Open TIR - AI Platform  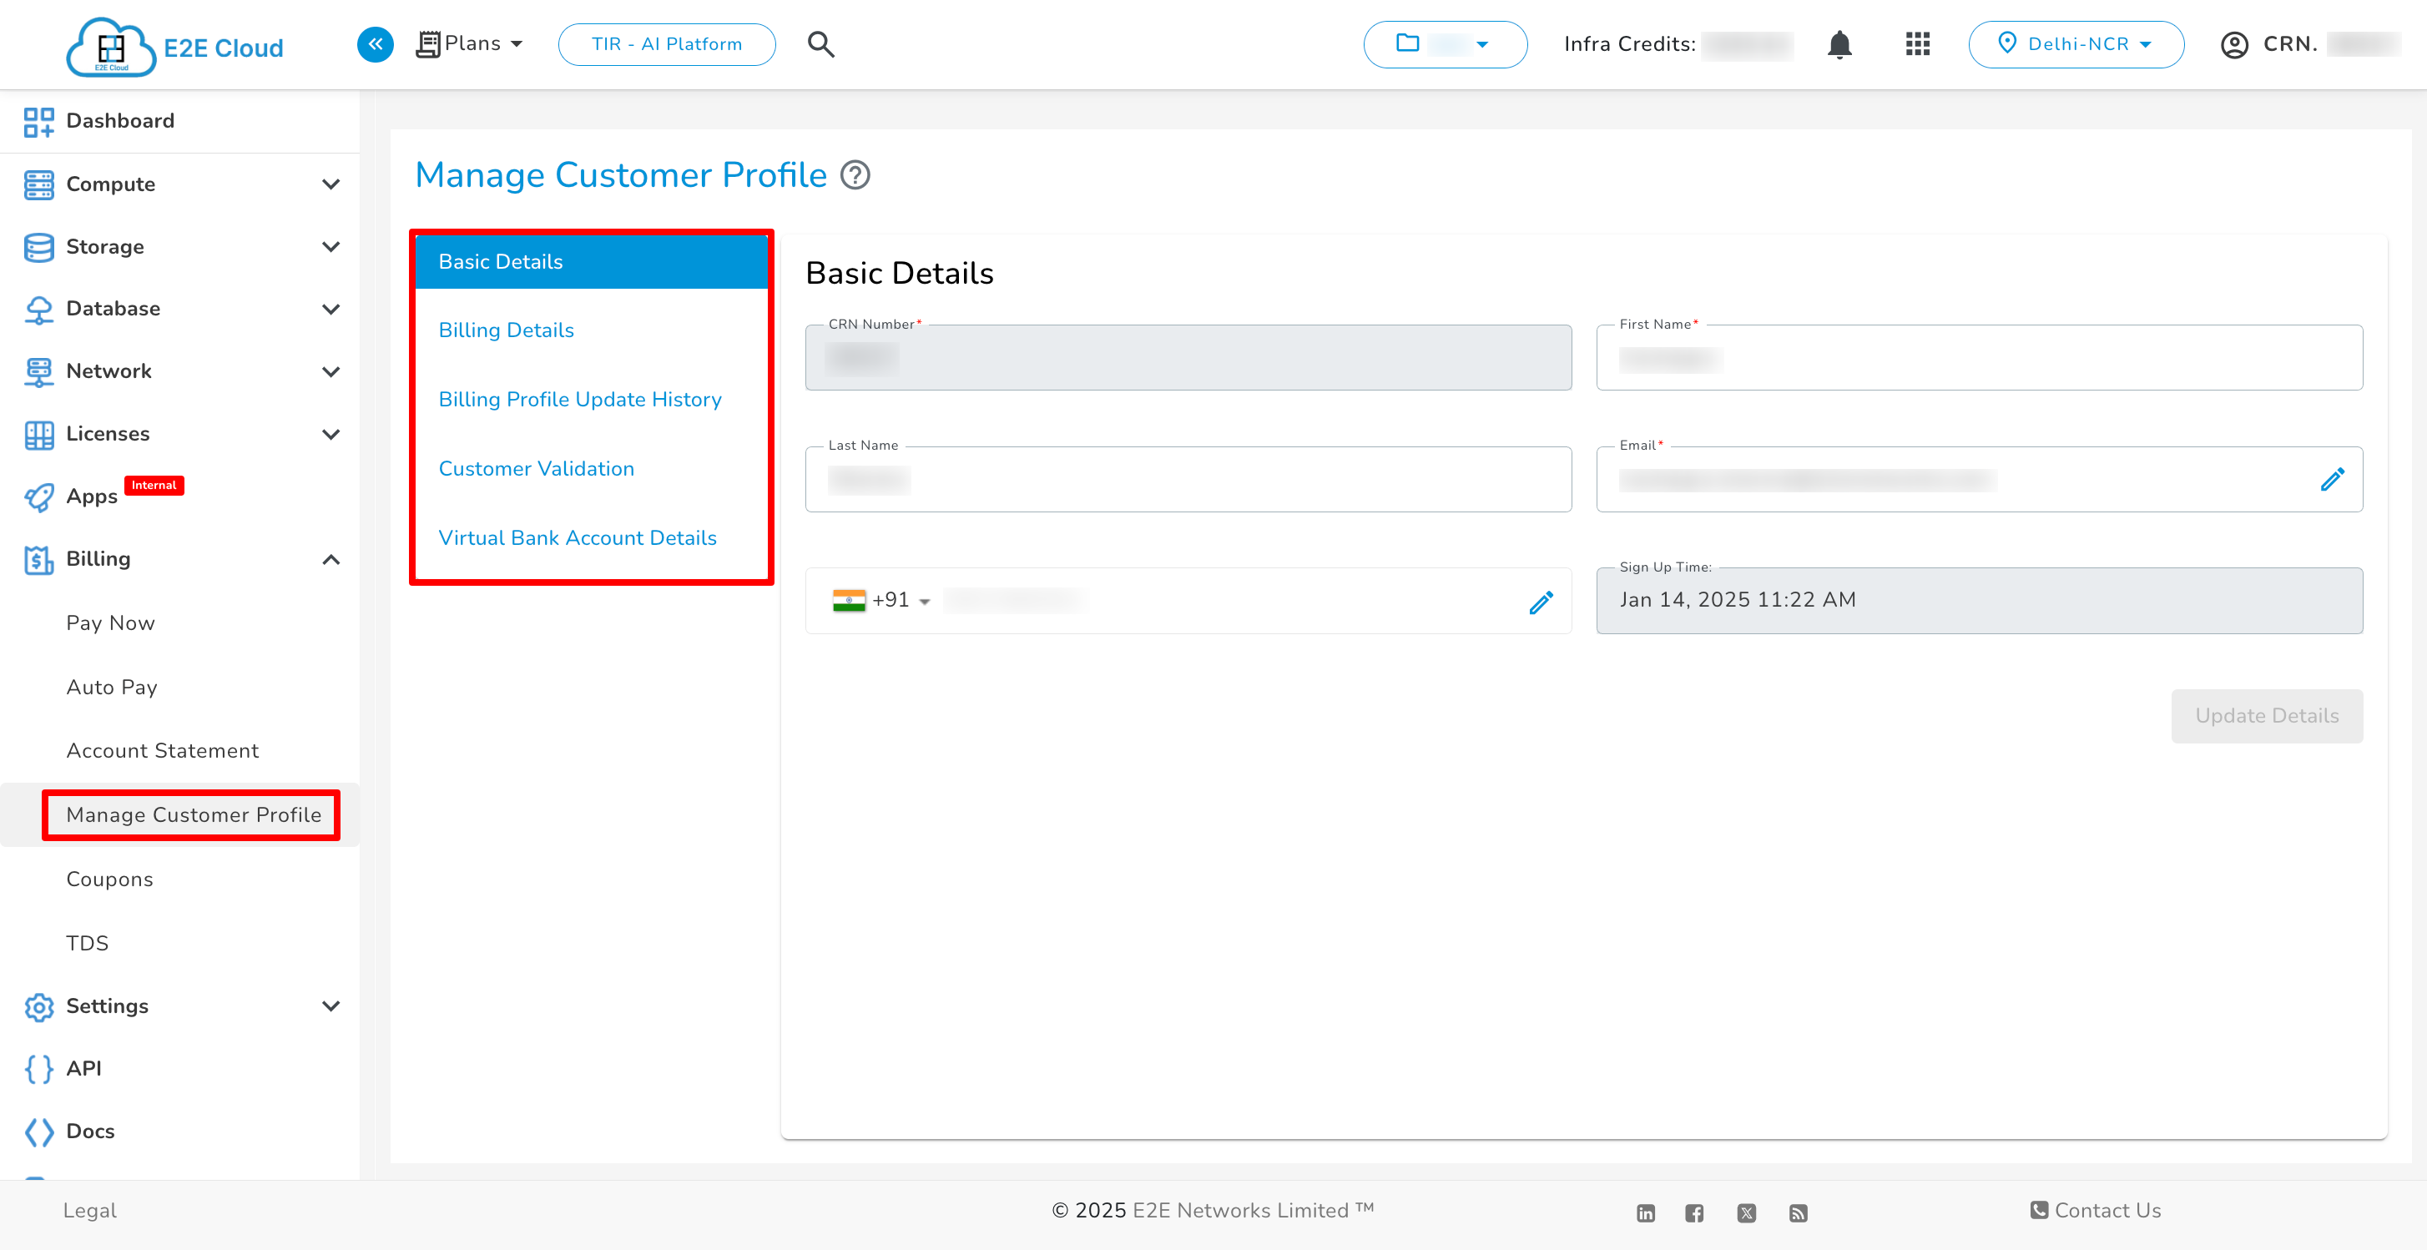(x=667, y=44)
